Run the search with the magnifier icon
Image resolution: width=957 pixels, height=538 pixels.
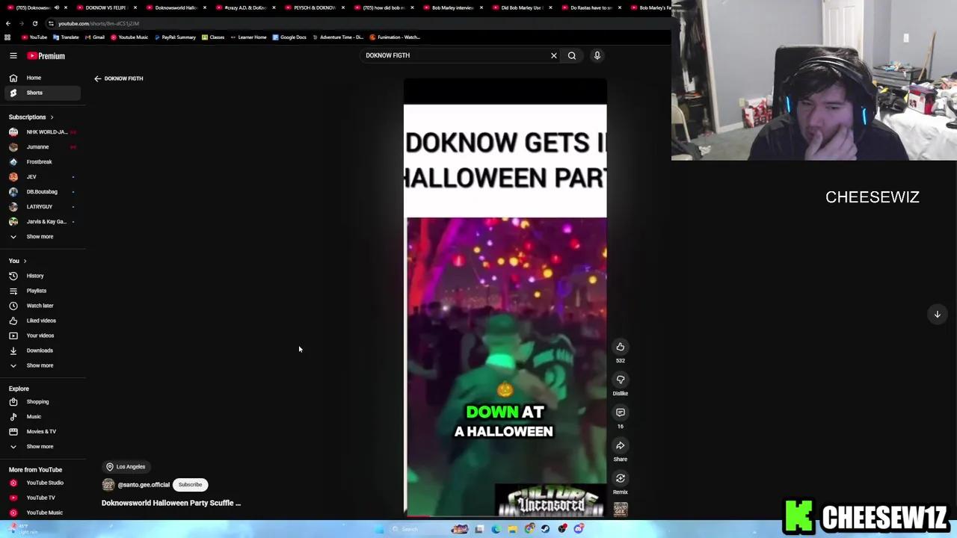click(x=571, y=55)
